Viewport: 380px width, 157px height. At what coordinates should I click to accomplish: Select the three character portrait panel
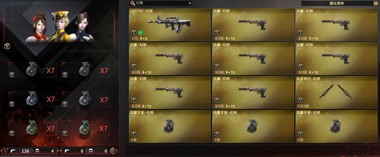pyautogui.click(x=59, y=27)
